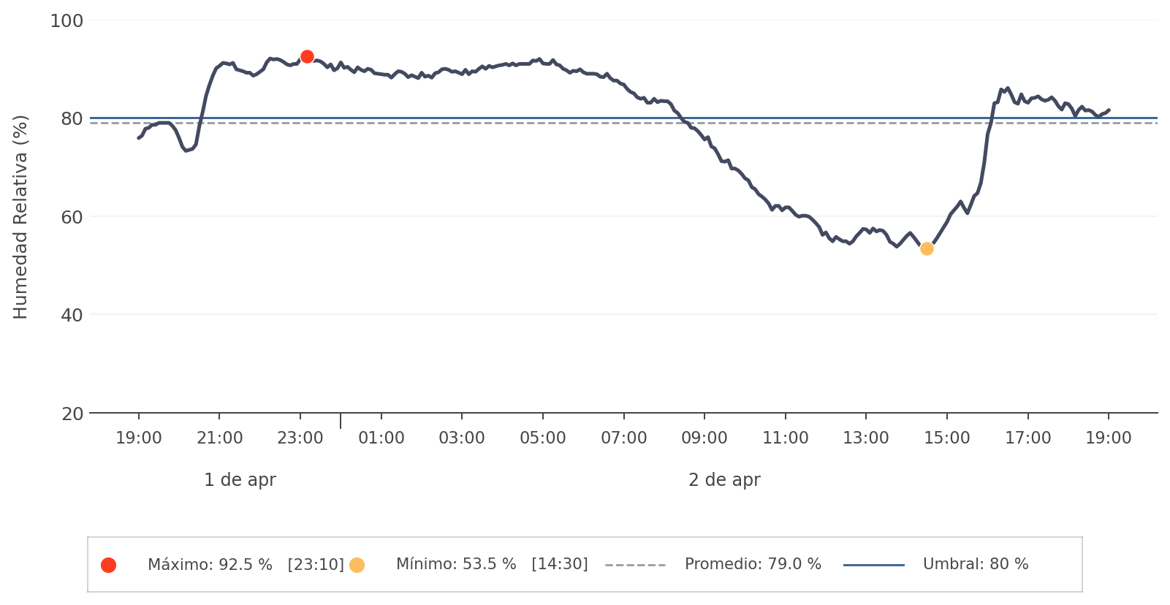
Task: Toggle the 'Umbral: 80 %' legend entry
Action: tap(976, 565)
